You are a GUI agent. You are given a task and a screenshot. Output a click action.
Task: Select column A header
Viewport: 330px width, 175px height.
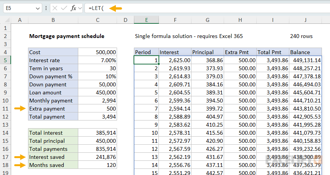click(x=20, y=20)
